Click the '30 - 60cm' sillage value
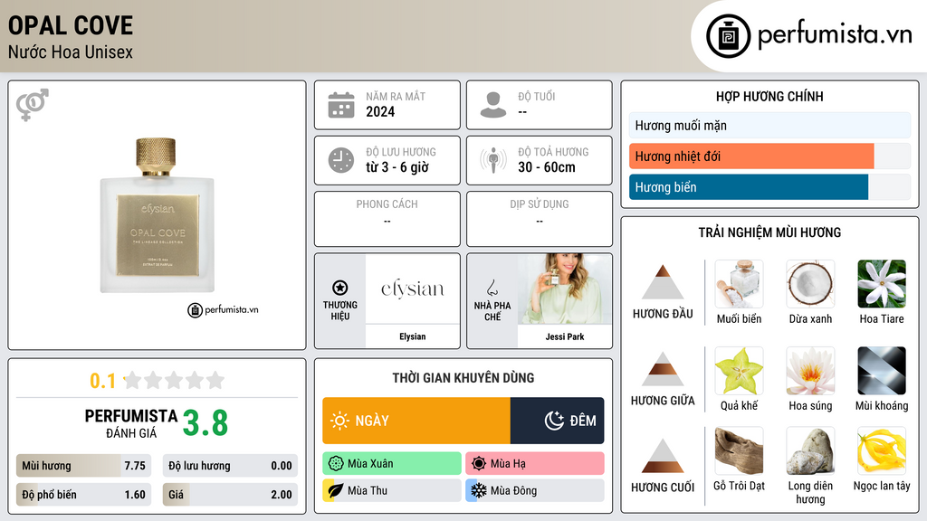The width and height of the screenshot is (927, 521). [x=546, y=167]
